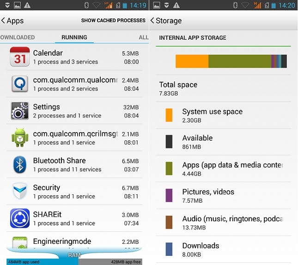Tap the blue Downloads swatch
This screenshot has width=298, height=265.
tap(169, 249)
